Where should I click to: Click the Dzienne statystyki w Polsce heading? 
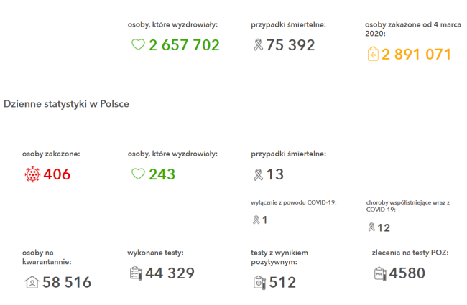[66, 104]
